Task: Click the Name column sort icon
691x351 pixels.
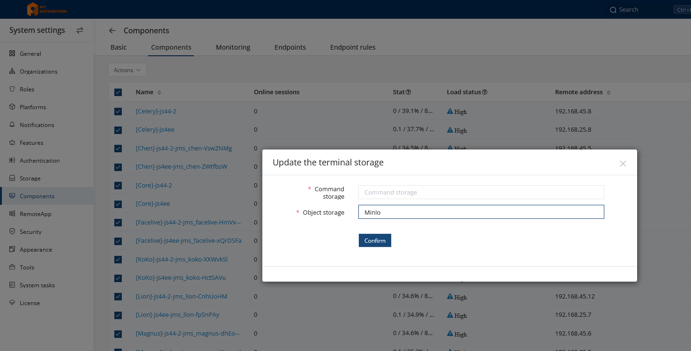Action: (x=159, y=93)
